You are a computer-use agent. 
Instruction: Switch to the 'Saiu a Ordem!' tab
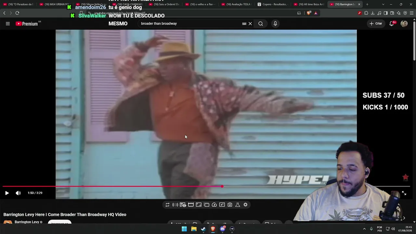[164, 4]
